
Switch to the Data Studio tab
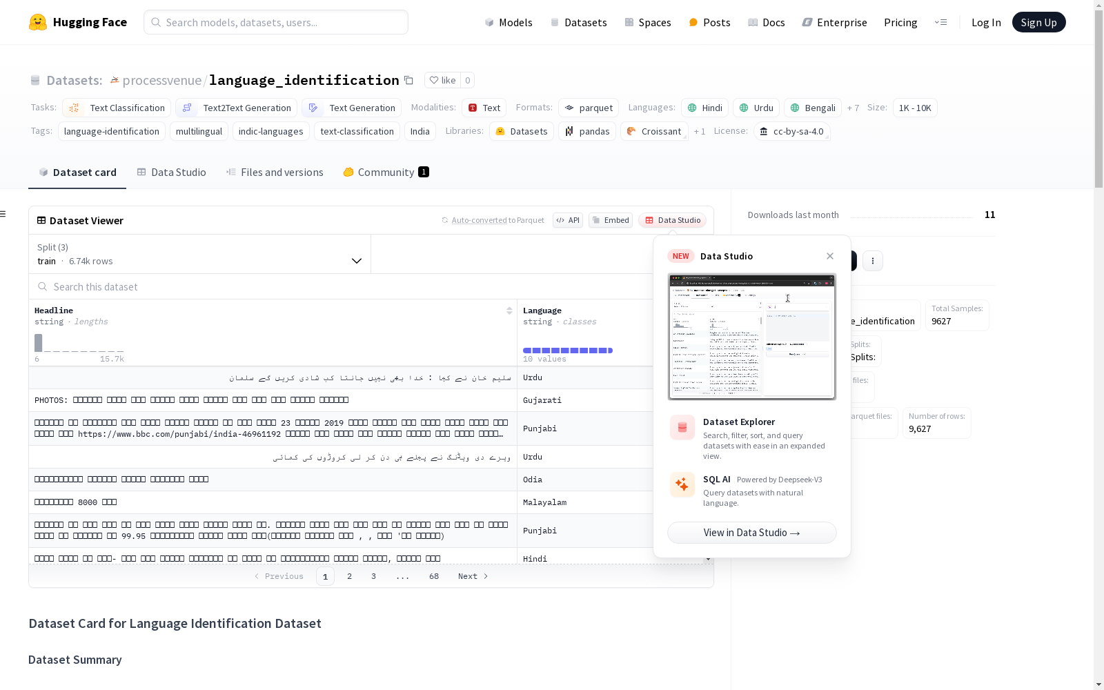pos(172,172)
